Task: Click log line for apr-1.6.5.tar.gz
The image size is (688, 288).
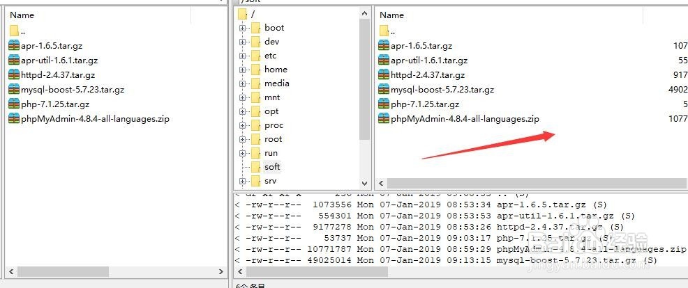Action: (420, 205)
